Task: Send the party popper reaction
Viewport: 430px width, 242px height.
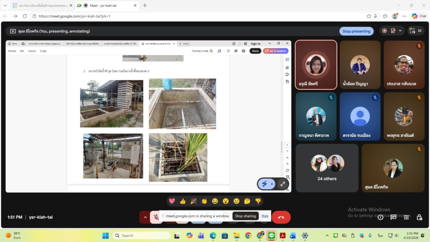Action: pyautogui.click(x=194, y=201)
